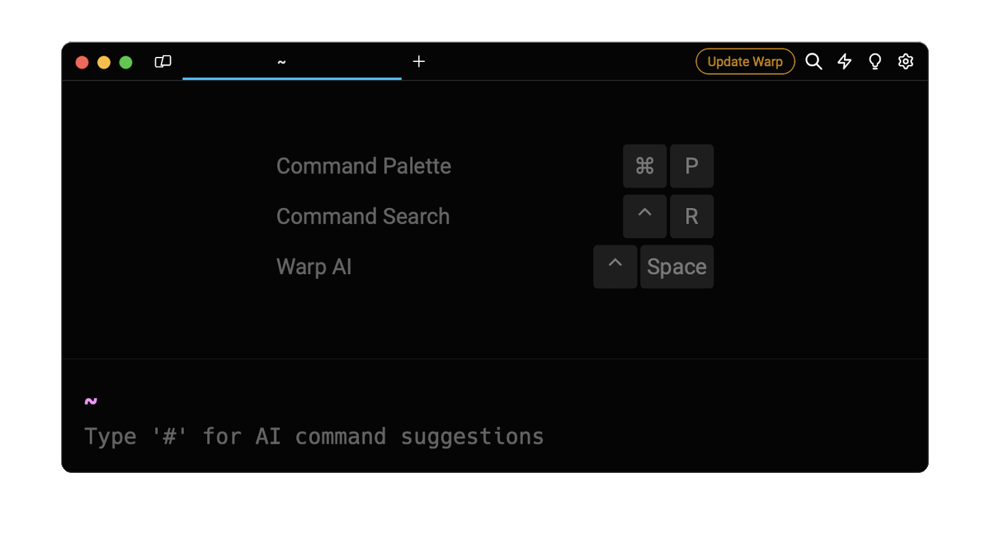
Task: Focus the AI command suggestions input
Action: [x=314, y=436]
